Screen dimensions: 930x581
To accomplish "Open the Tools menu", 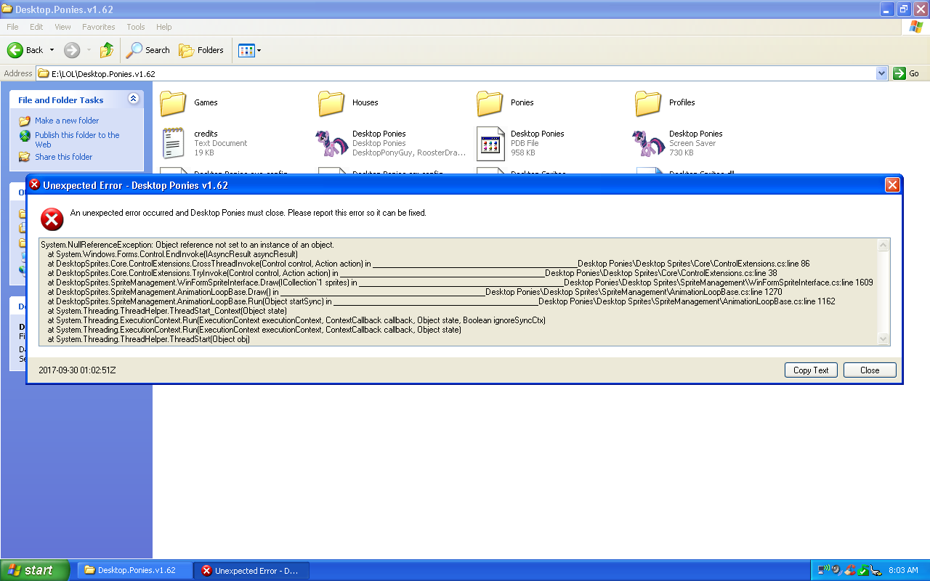I will click(x=136, y=27).
